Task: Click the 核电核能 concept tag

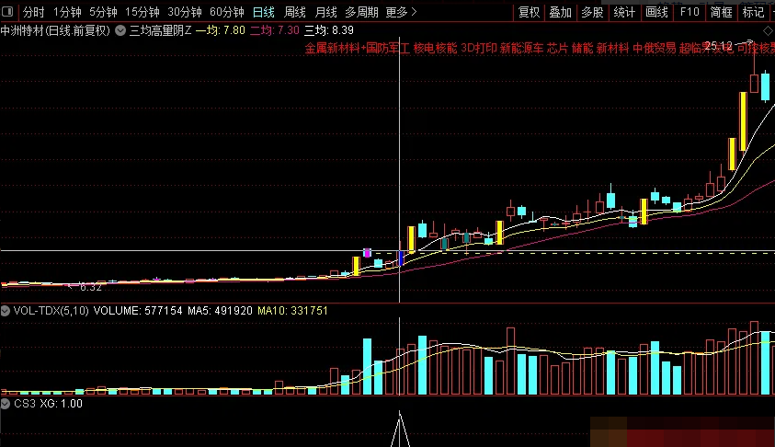Action: [435, 48]
